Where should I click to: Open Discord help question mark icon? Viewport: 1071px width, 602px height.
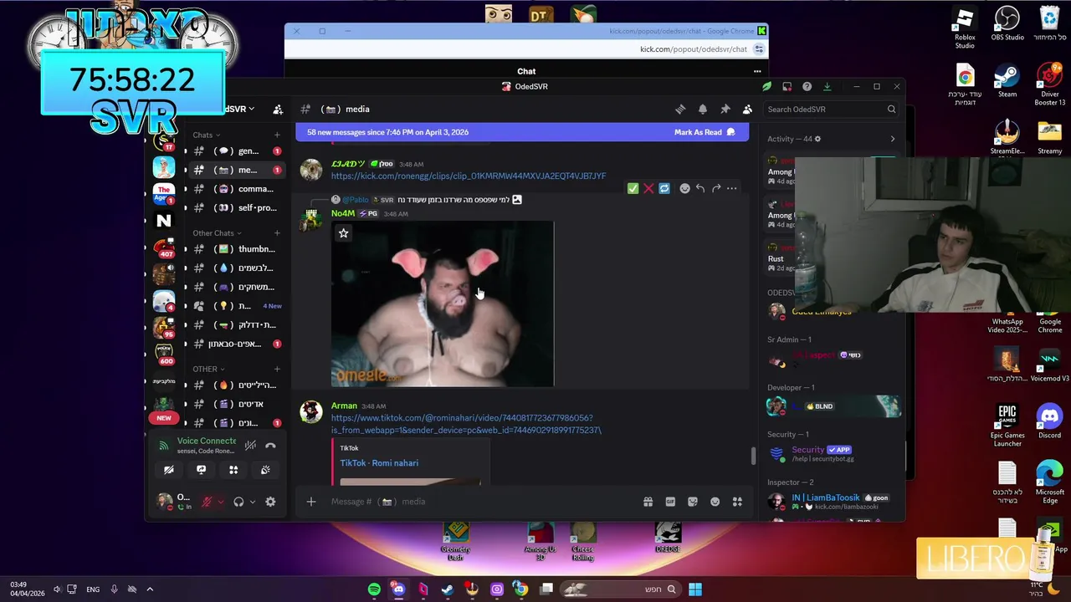[x=807, y=86]
